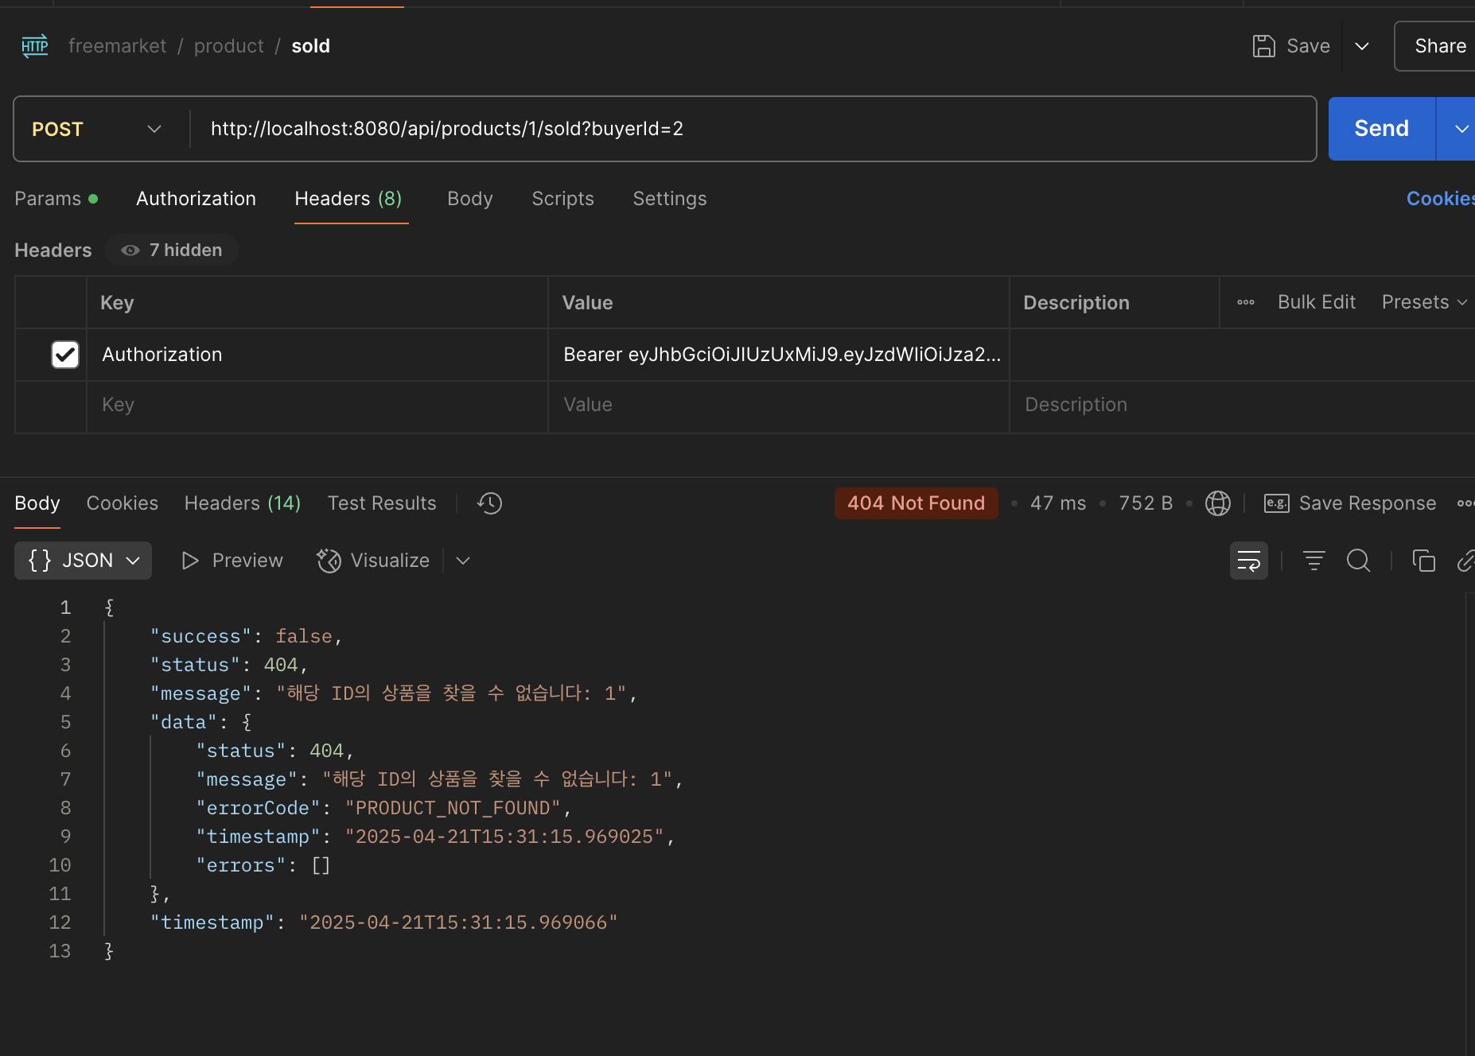Click the Save Response example icon

[x=1276, y=503]
